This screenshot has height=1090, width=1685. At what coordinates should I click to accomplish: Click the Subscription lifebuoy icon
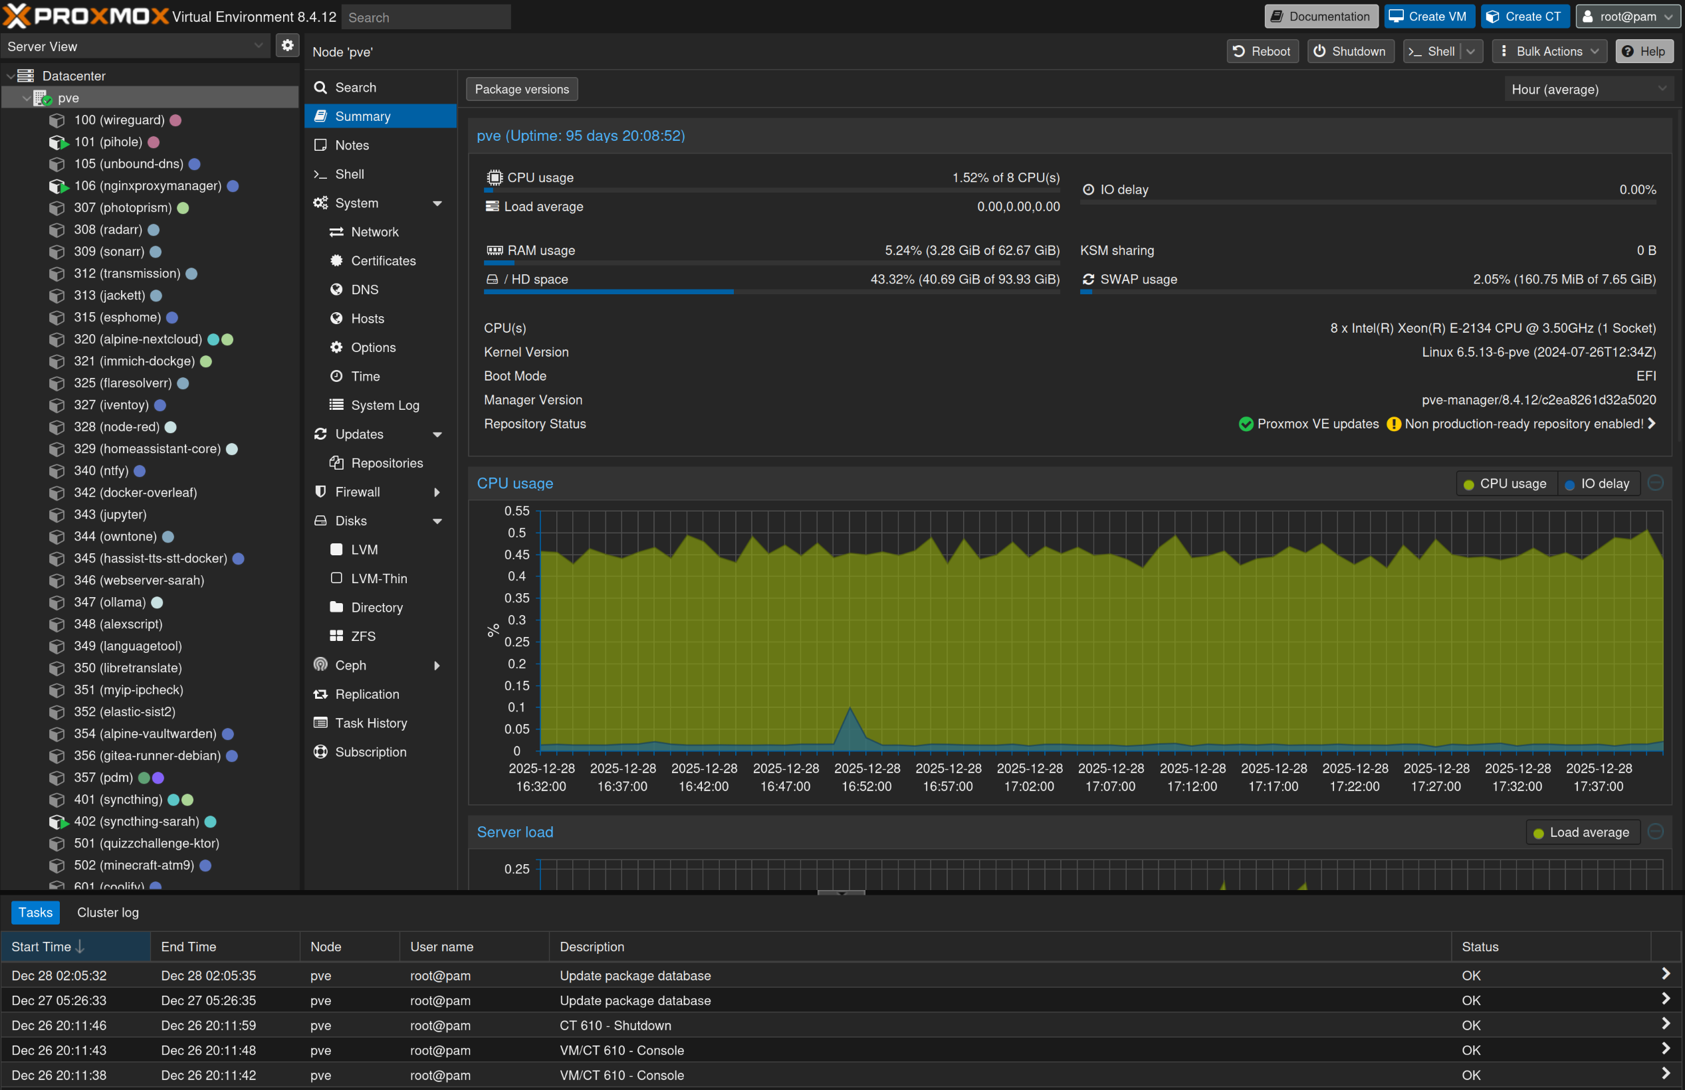coord(321,752)
